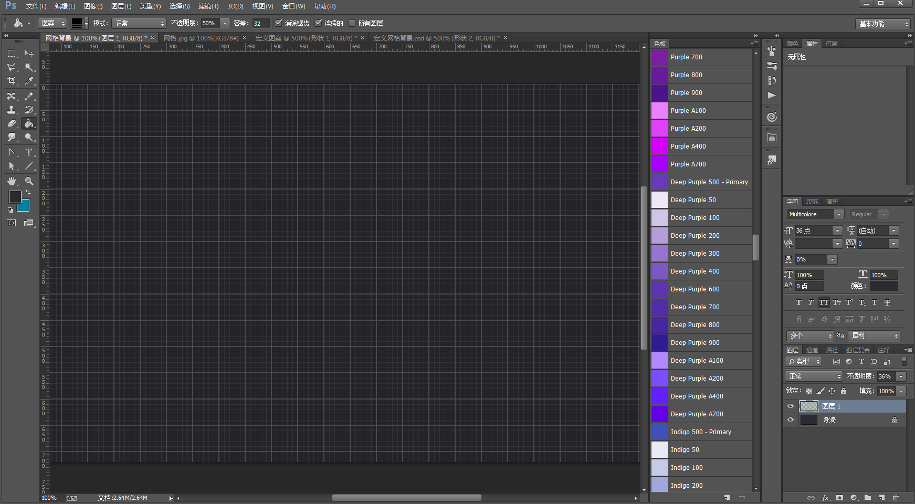The width and height of the screenshot is (915, 504).
Task: Open the font size 36 点 dropdown
Action: [837, 230]
